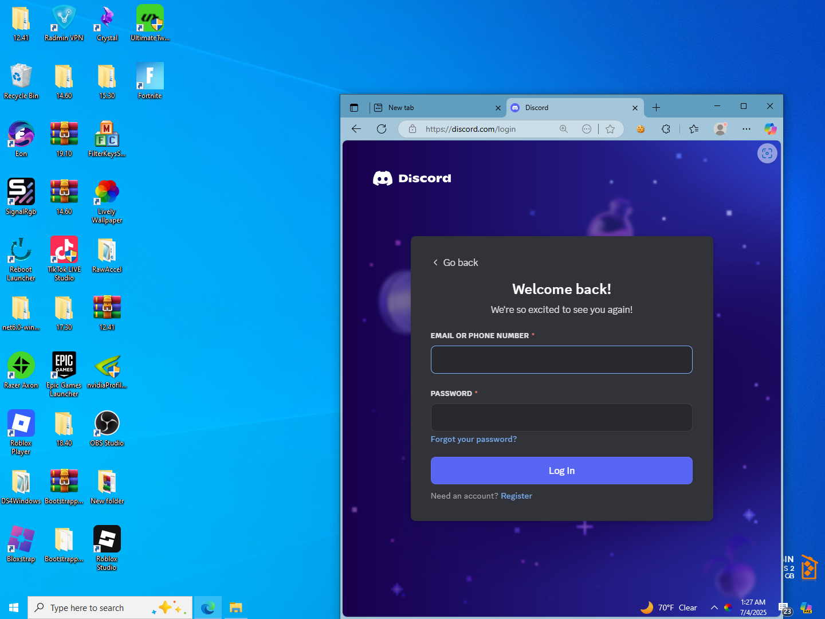This screenshot has height=619, width=825.
Task: Switch to the Discord tab
Action: [575, 108]
